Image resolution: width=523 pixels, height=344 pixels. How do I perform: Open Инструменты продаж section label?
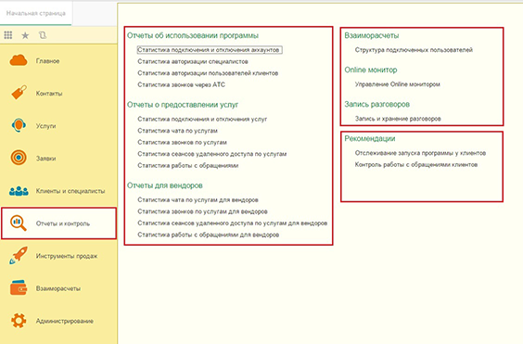coord(67,256)
